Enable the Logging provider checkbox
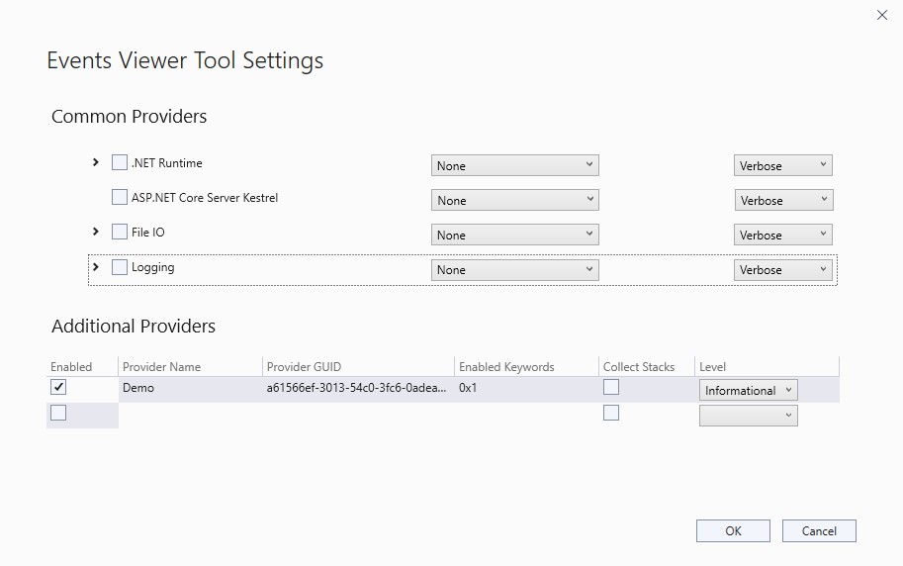This screenshot has height=566, width=903. (120, 267)
